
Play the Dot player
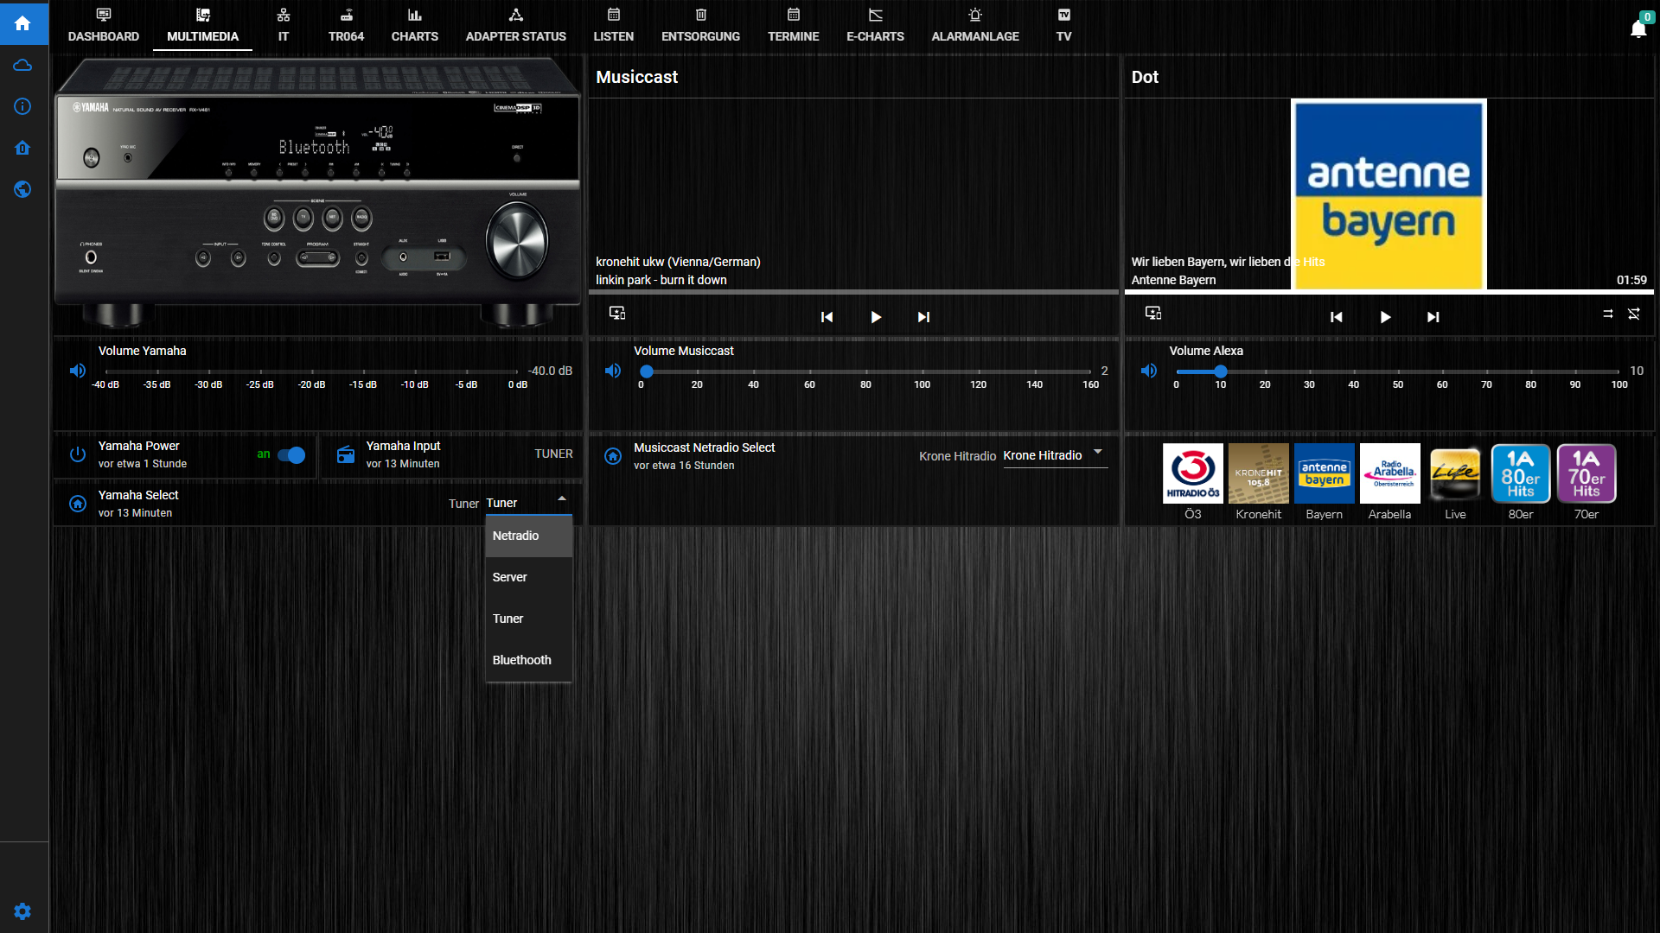pos(1385,317)
